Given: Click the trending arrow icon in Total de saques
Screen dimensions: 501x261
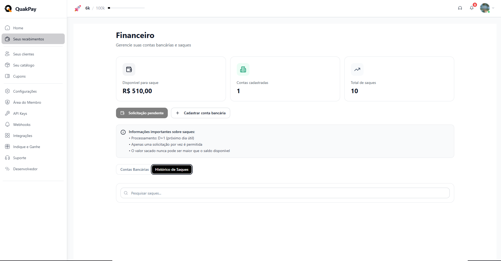Looking at the screenshot, I should click(357, 69).
